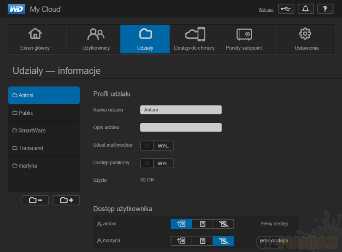342x252 pixels.
Task: Open the Ekran główny tab
Action: (x=35, y=39)
